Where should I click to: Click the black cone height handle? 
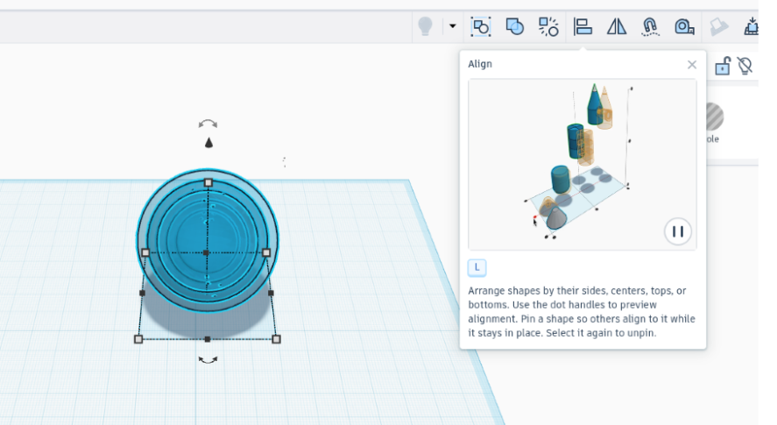click(208, 143)
